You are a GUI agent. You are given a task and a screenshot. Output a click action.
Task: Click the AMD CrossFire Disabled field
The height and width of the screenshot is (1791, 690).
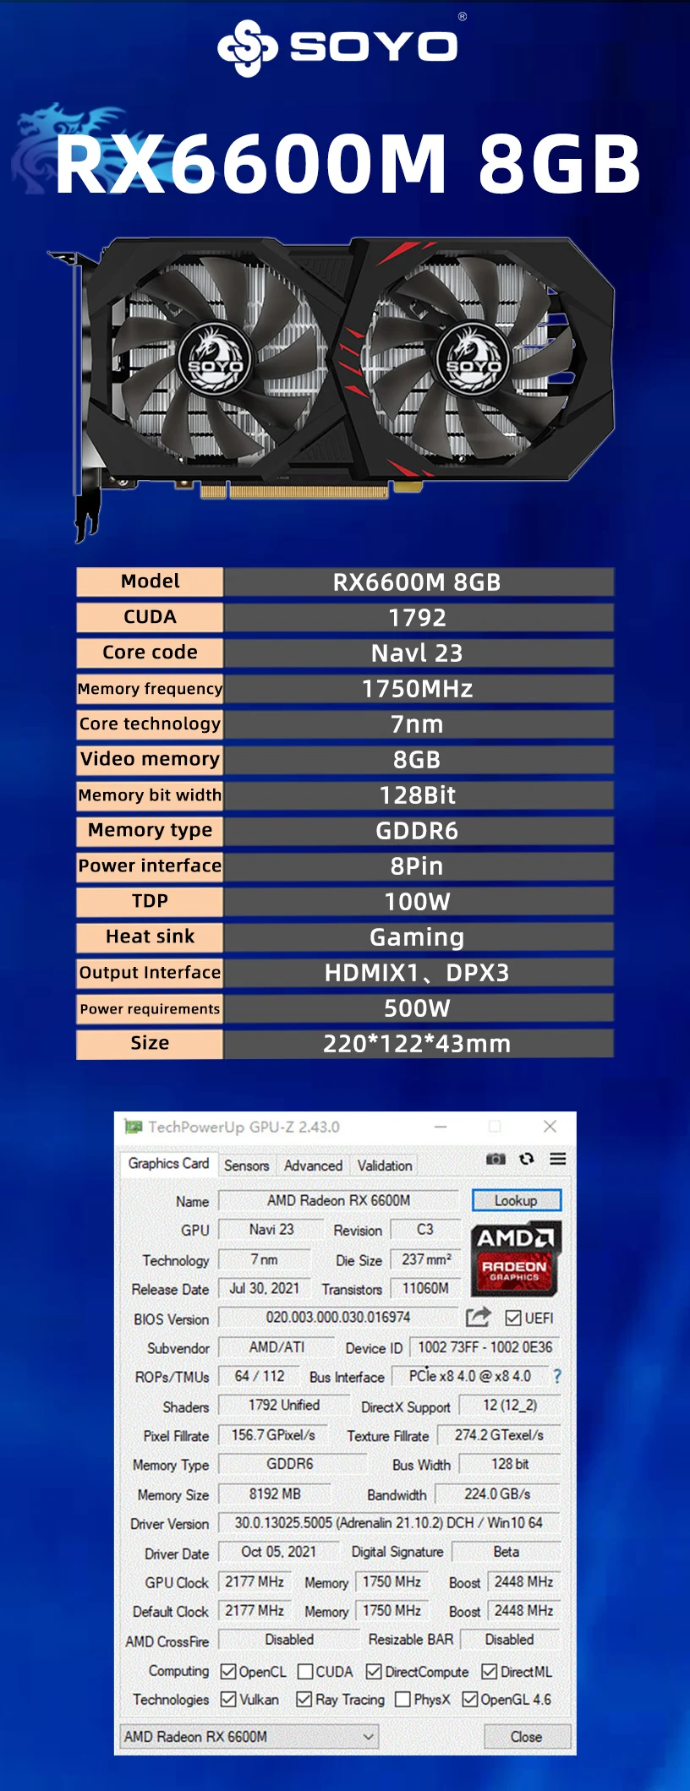coord(288,1640)
